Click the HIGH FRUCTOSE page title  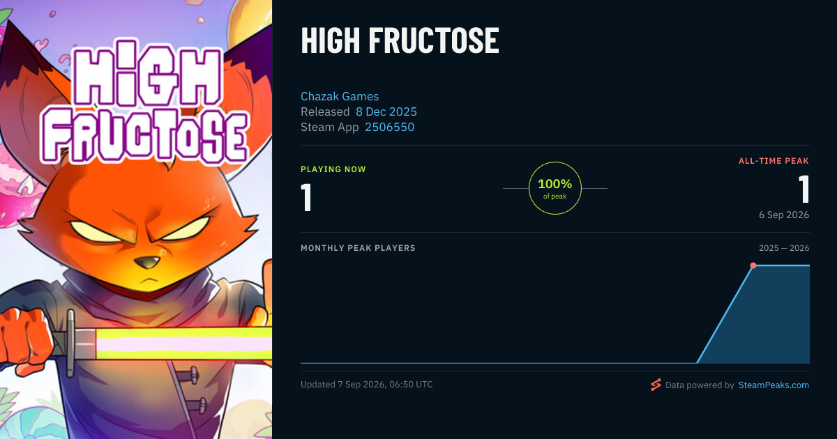point(400,40)
